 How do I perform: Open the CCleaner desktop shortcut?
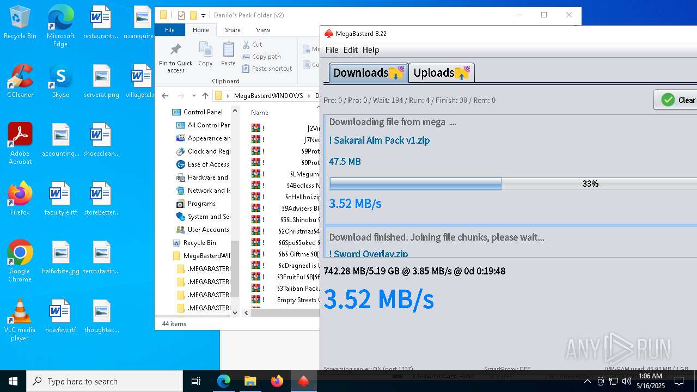[x=20, y=81]
